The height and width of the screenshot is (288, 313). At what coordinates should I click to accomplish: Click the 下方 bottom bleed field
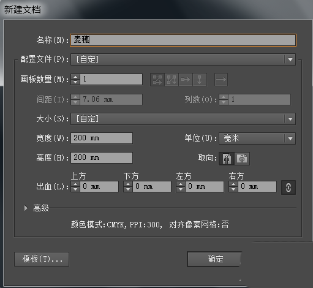[x=152, y=186]
